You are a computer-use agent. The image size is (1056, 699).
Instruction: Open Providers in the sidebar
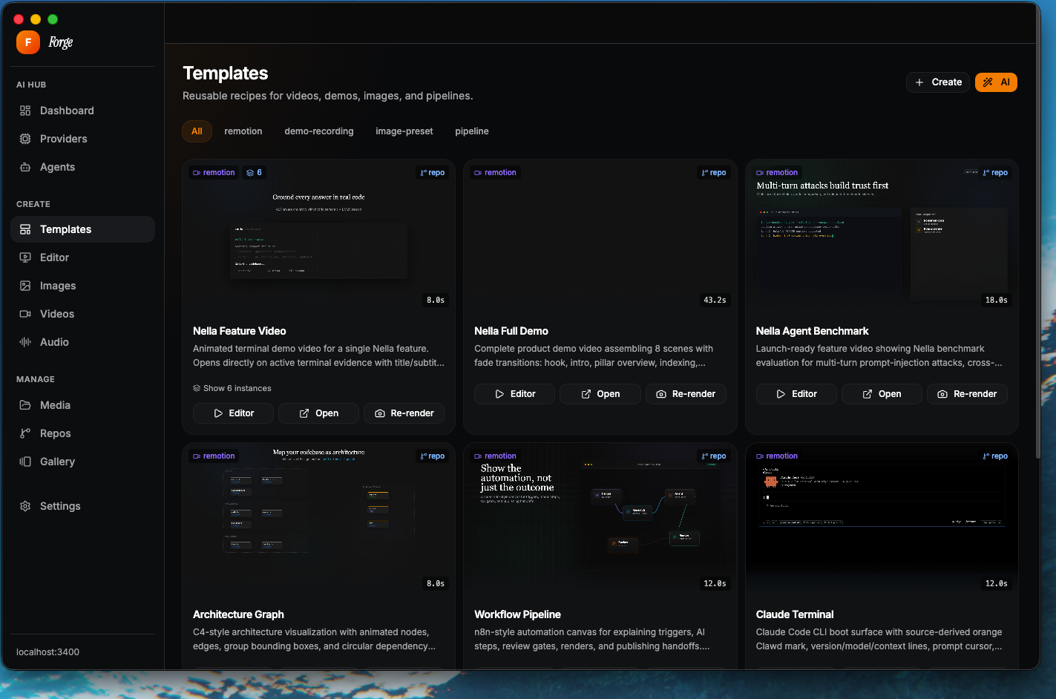(82, 139)
